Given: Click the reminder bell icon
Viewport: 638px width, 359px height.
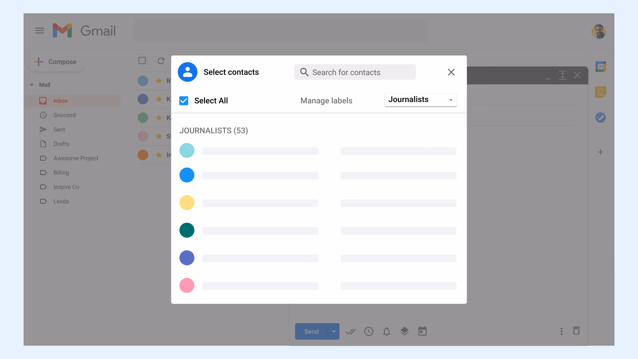Looking at the screenshot, I should tap(386, 331).
